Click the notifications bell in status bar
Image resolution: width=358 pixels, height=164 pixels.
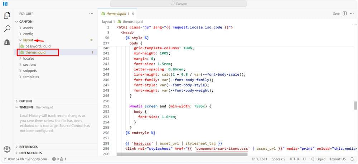coord(352,159)
